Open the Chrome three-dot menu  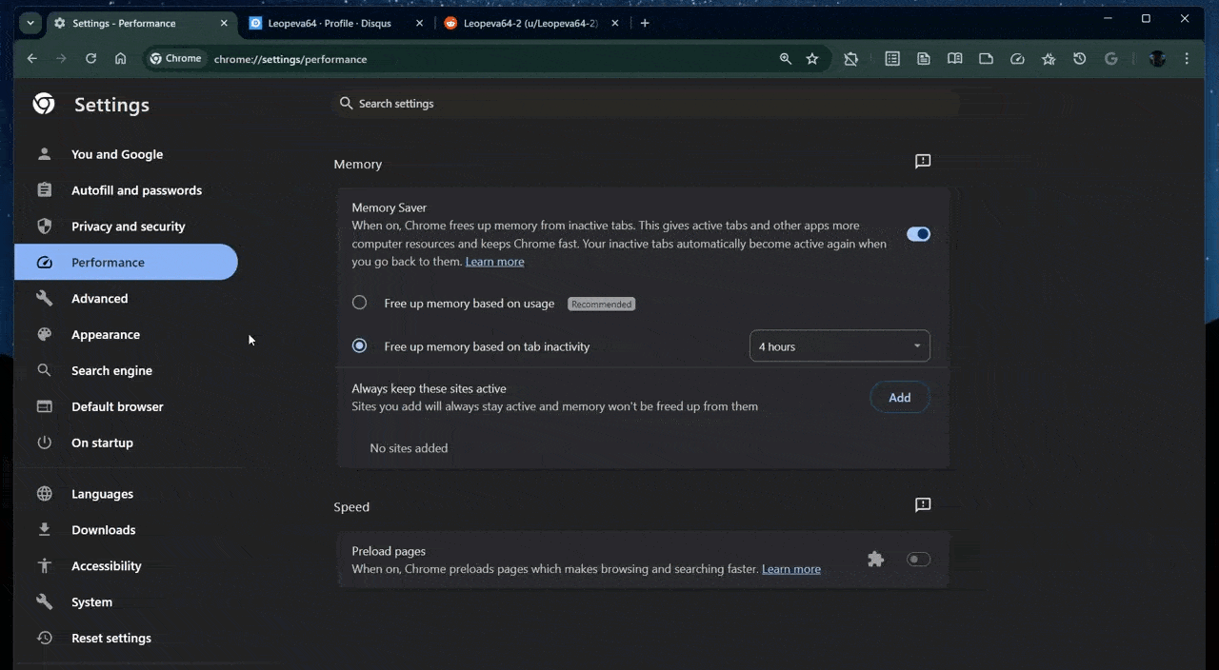(x=1187, y=59)
